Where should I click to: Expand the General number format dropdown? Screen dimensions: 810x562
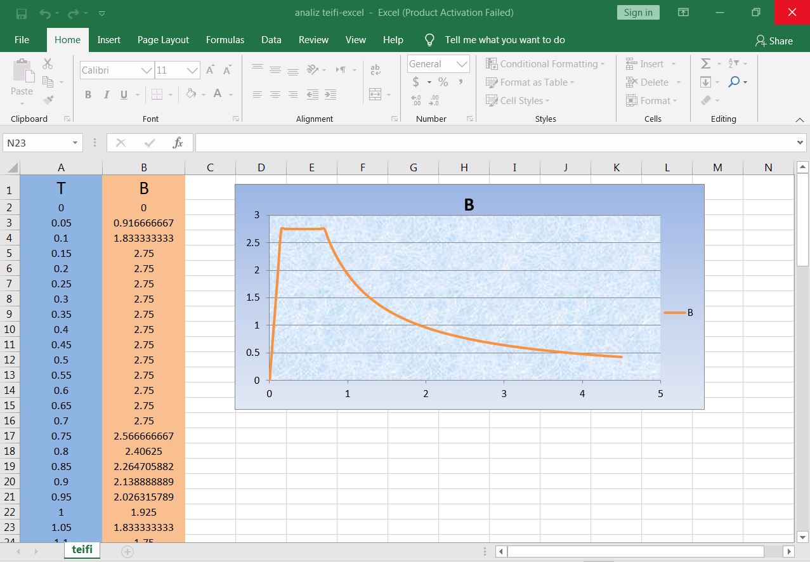tap(462, 64)
